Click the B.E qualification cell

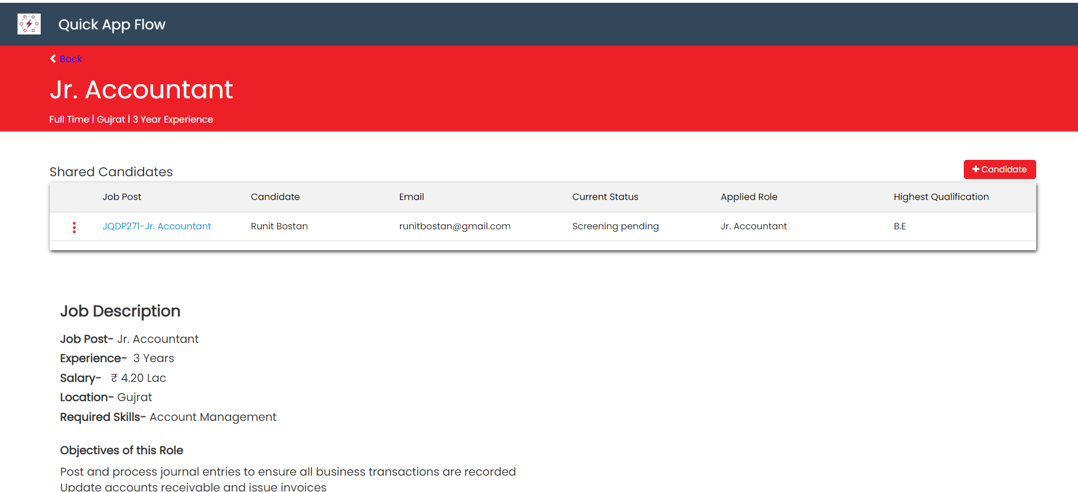[899, 227]
